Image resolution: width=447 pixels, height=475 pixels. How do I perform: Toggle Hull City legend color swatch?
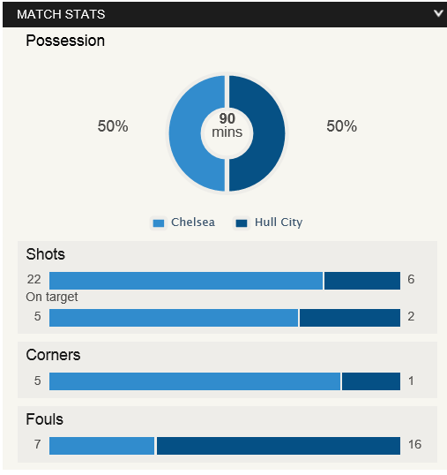pyautogui.click(x=242, y=223)
